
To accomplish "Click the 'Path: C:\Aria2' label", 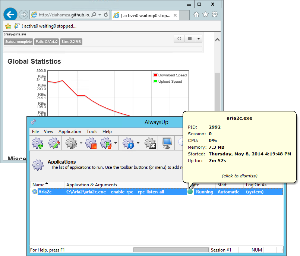I will (47, 42).
